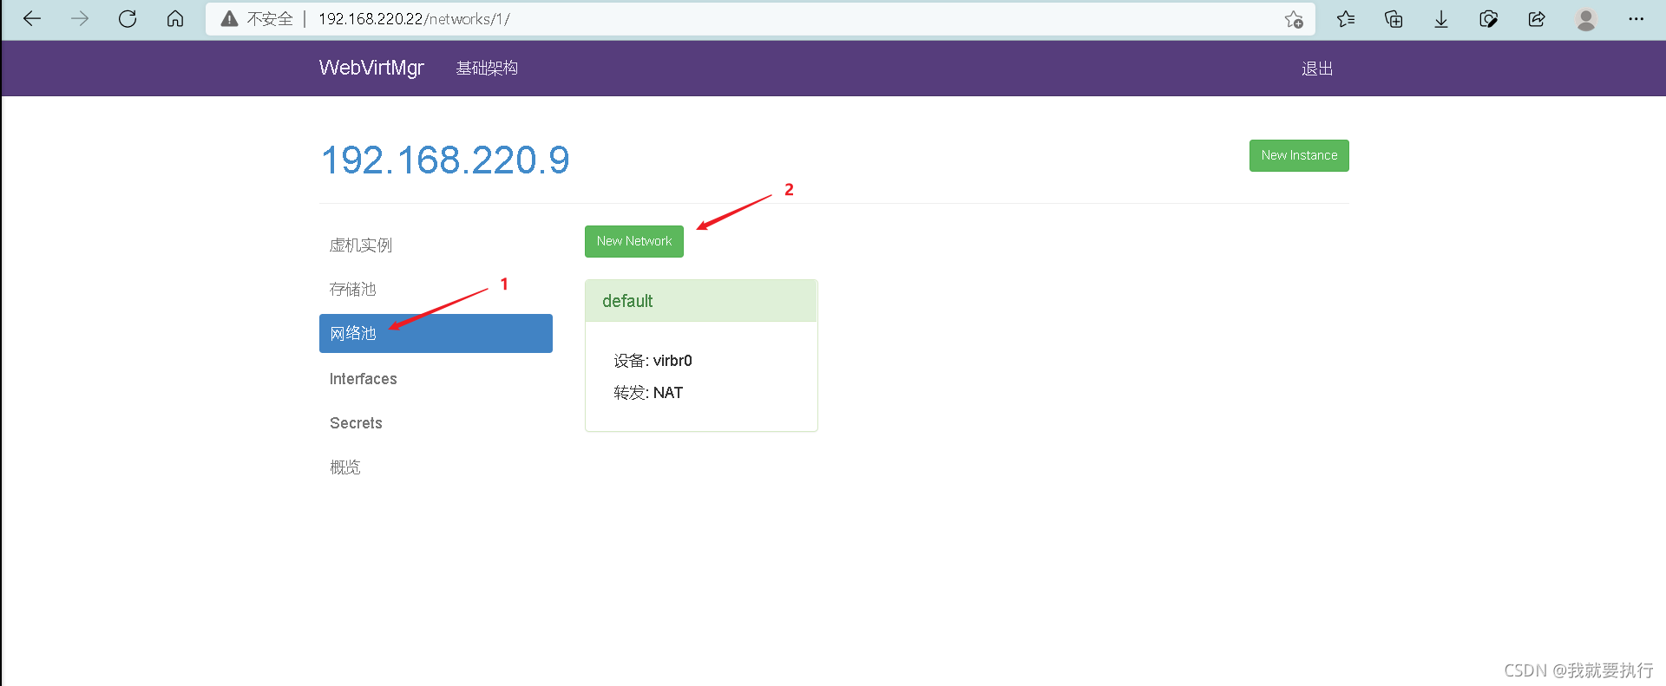
Task: Open 概览 in the sidebar
Action: pyautogui.click(x=436, y=467)
